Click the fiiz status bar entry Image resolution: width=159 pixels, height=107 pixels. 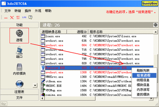point(4,104)
